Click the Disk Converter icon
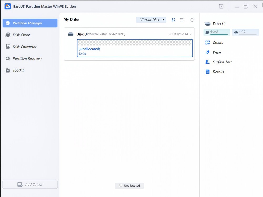The width and height of the screenshot is (263, 197). pos(8,47)
